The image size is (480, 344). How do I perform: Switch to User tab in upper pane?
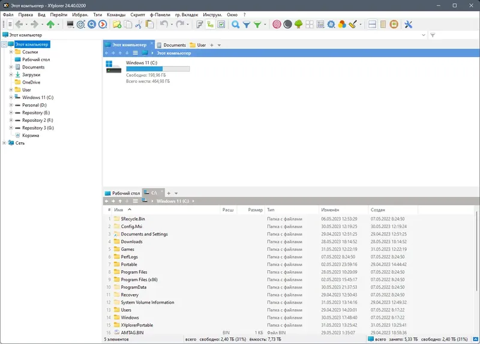[198, 45]
